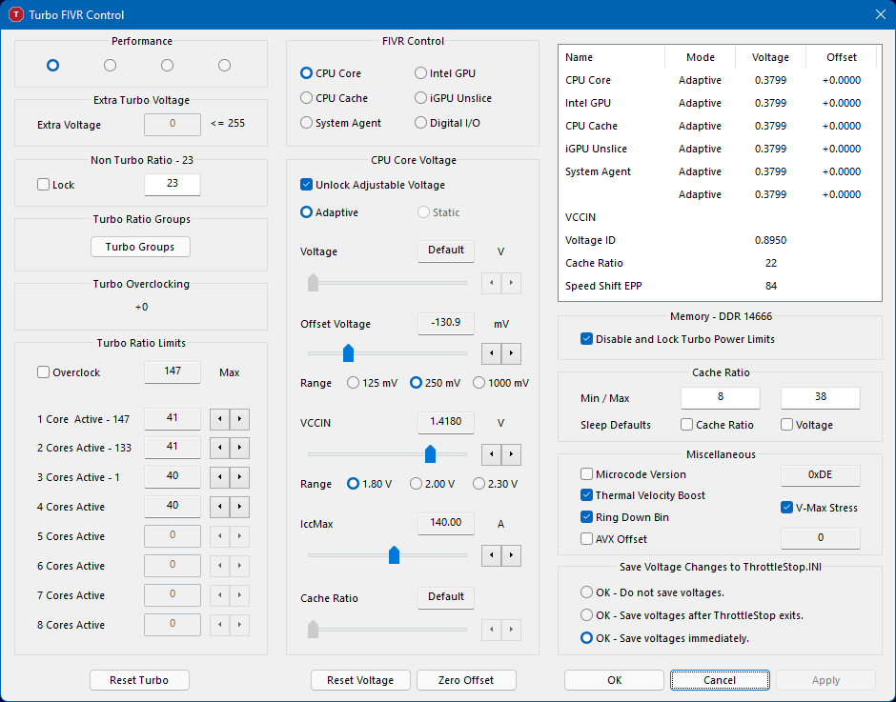Click the Offset Voltage slider handle
The width and height of the screenshot is (896, 702).
348,354
